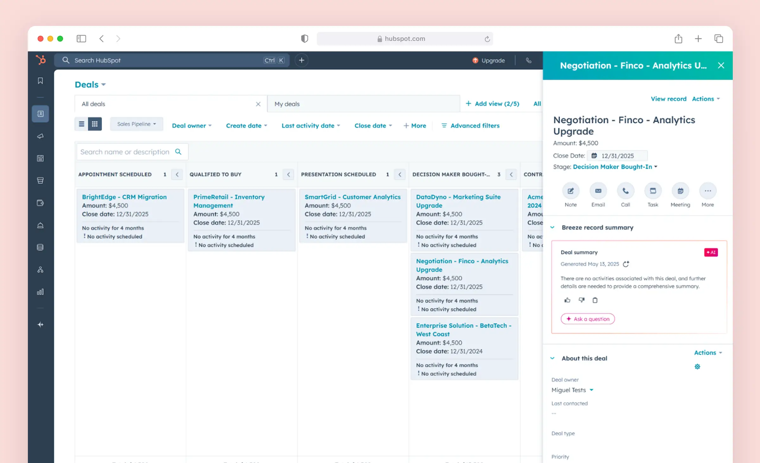Click the phone calling icon in top bar
760x463 pixels.
(x=529, y=60)
